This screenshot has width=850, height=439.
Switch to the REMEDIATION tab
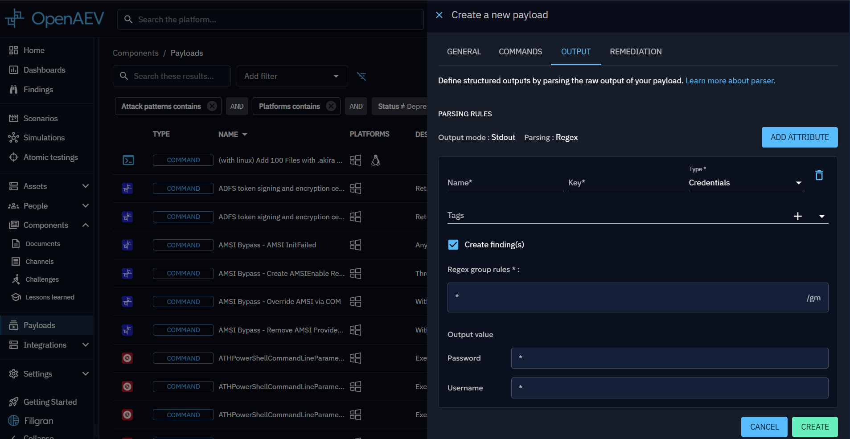pyautogui.click(x=635, y=52)
